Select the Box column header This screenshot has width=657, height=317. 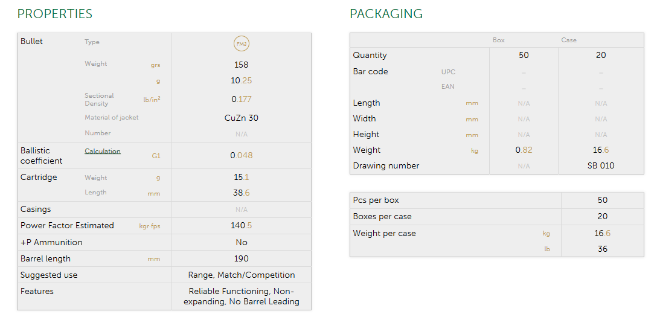499,40
